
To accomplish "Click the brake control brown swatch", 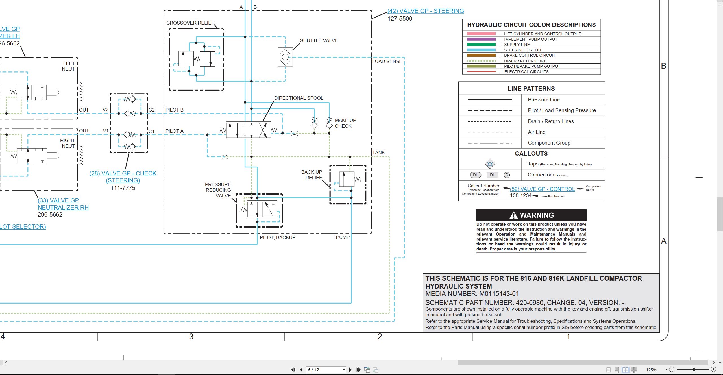I will tap(481, 55).
